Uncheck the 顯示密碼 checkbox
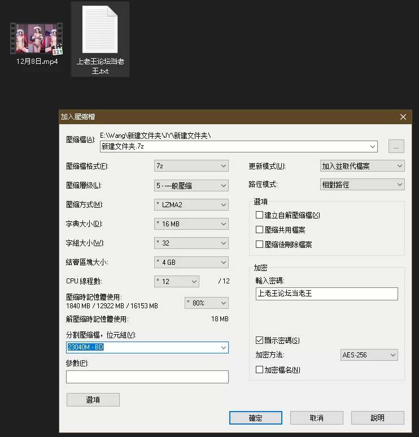This screenshot has height=437, width=419. 260,340
